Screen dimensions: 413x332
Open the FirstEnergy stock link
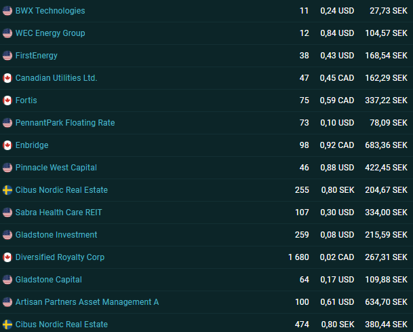pos(37,56)
